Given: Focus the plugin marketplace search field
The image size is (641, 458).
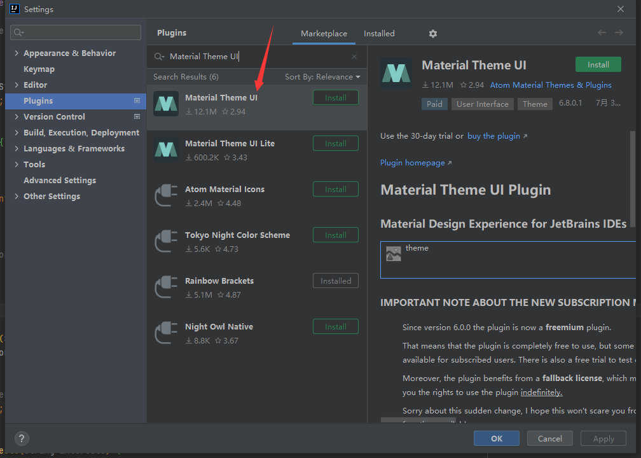Looking at the screenshot, I should pyautogui.click(x=257, y=57).
